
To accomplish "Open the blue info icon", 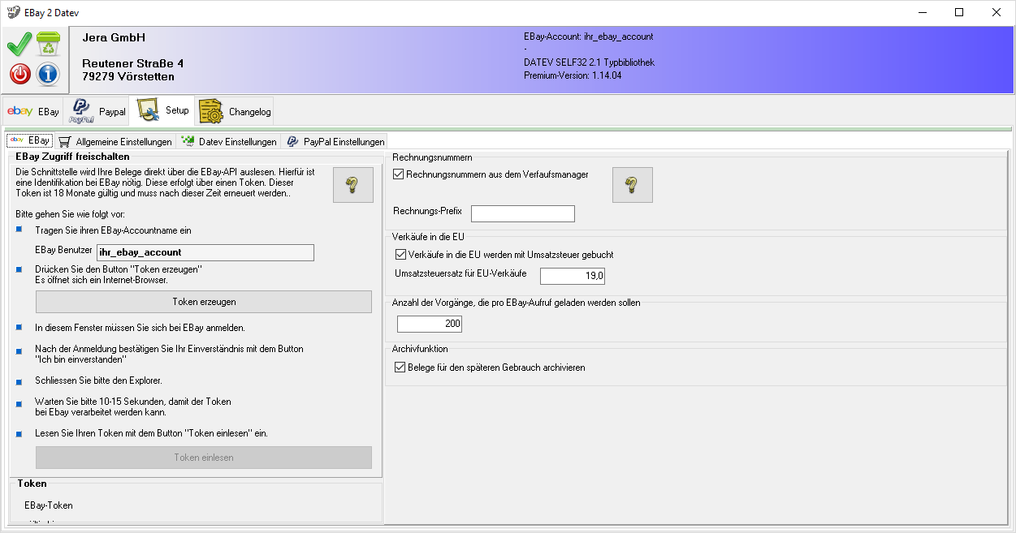I will [x=49, y=74].
